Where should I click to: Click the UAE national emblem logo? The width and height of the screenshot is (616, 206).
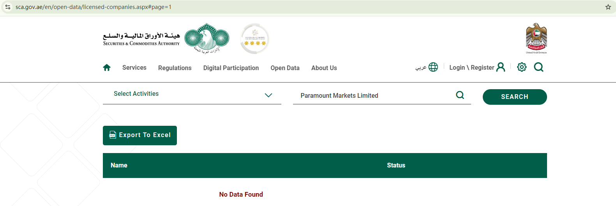[x=536, y=38]
